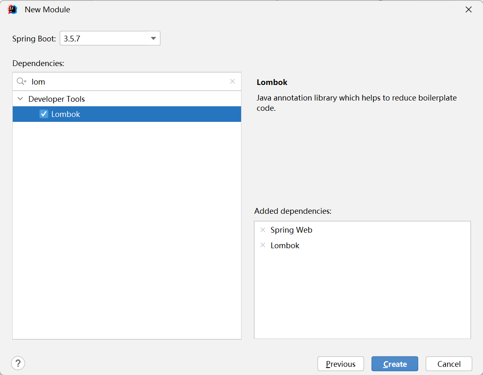Image resolution: width=483 pixels, height=375 pixels.
Task: Click the Dependencies label
Action: 38,64
